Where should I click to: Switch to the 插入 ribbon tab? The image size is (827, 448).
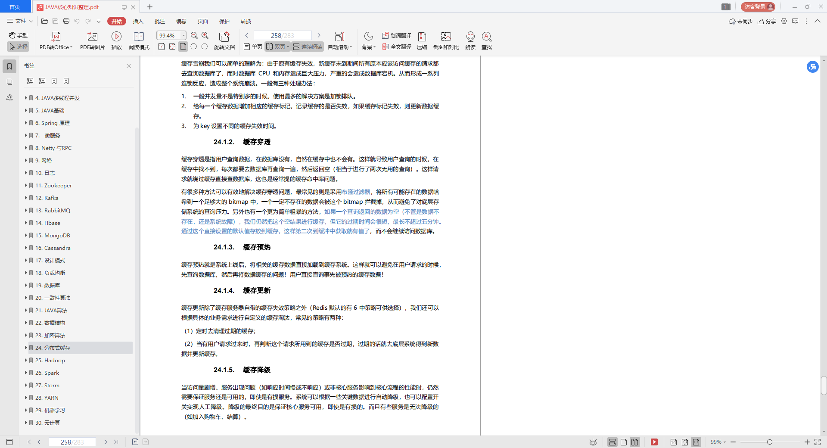pos(138,21)
